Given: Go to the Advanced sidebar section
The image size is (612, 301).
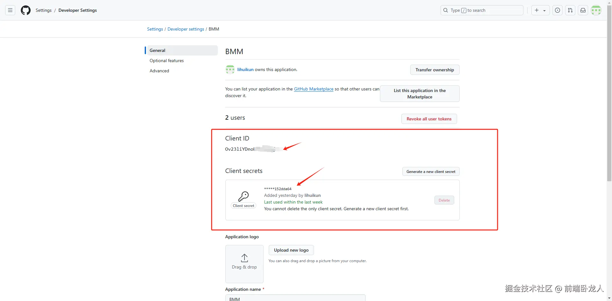Looking at the screenshot, I should coord(159,71).
